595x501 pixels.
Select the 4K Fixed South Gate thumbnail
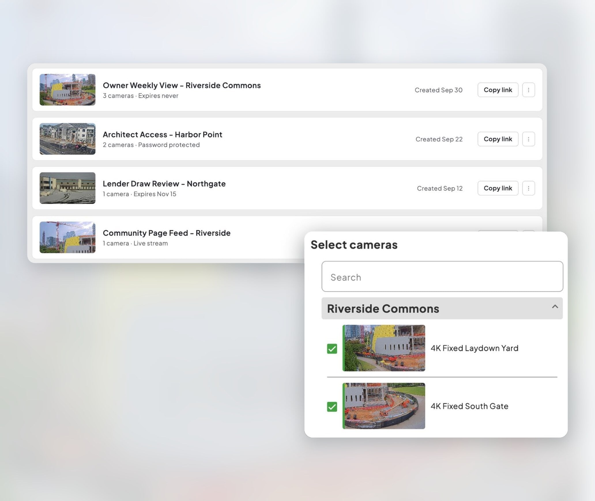[384, 406]
